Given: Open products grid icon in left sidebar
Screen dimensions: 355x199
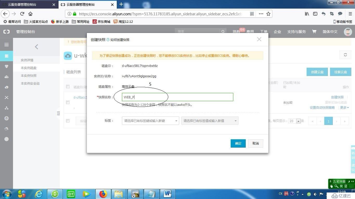Looking at the screenshot, I should coord(7,45).
